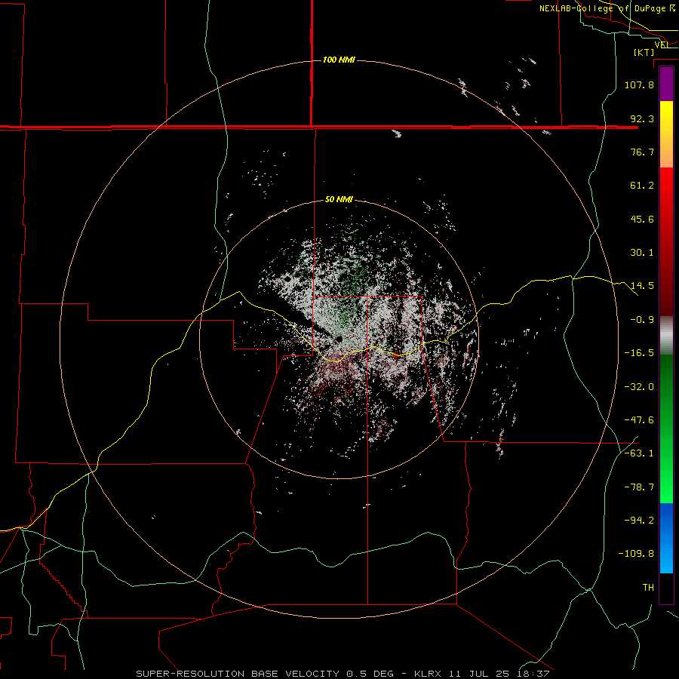The image size is (679, 679).
Task: Click the purple segment of the velocity color bar
Action: point(666,84)
